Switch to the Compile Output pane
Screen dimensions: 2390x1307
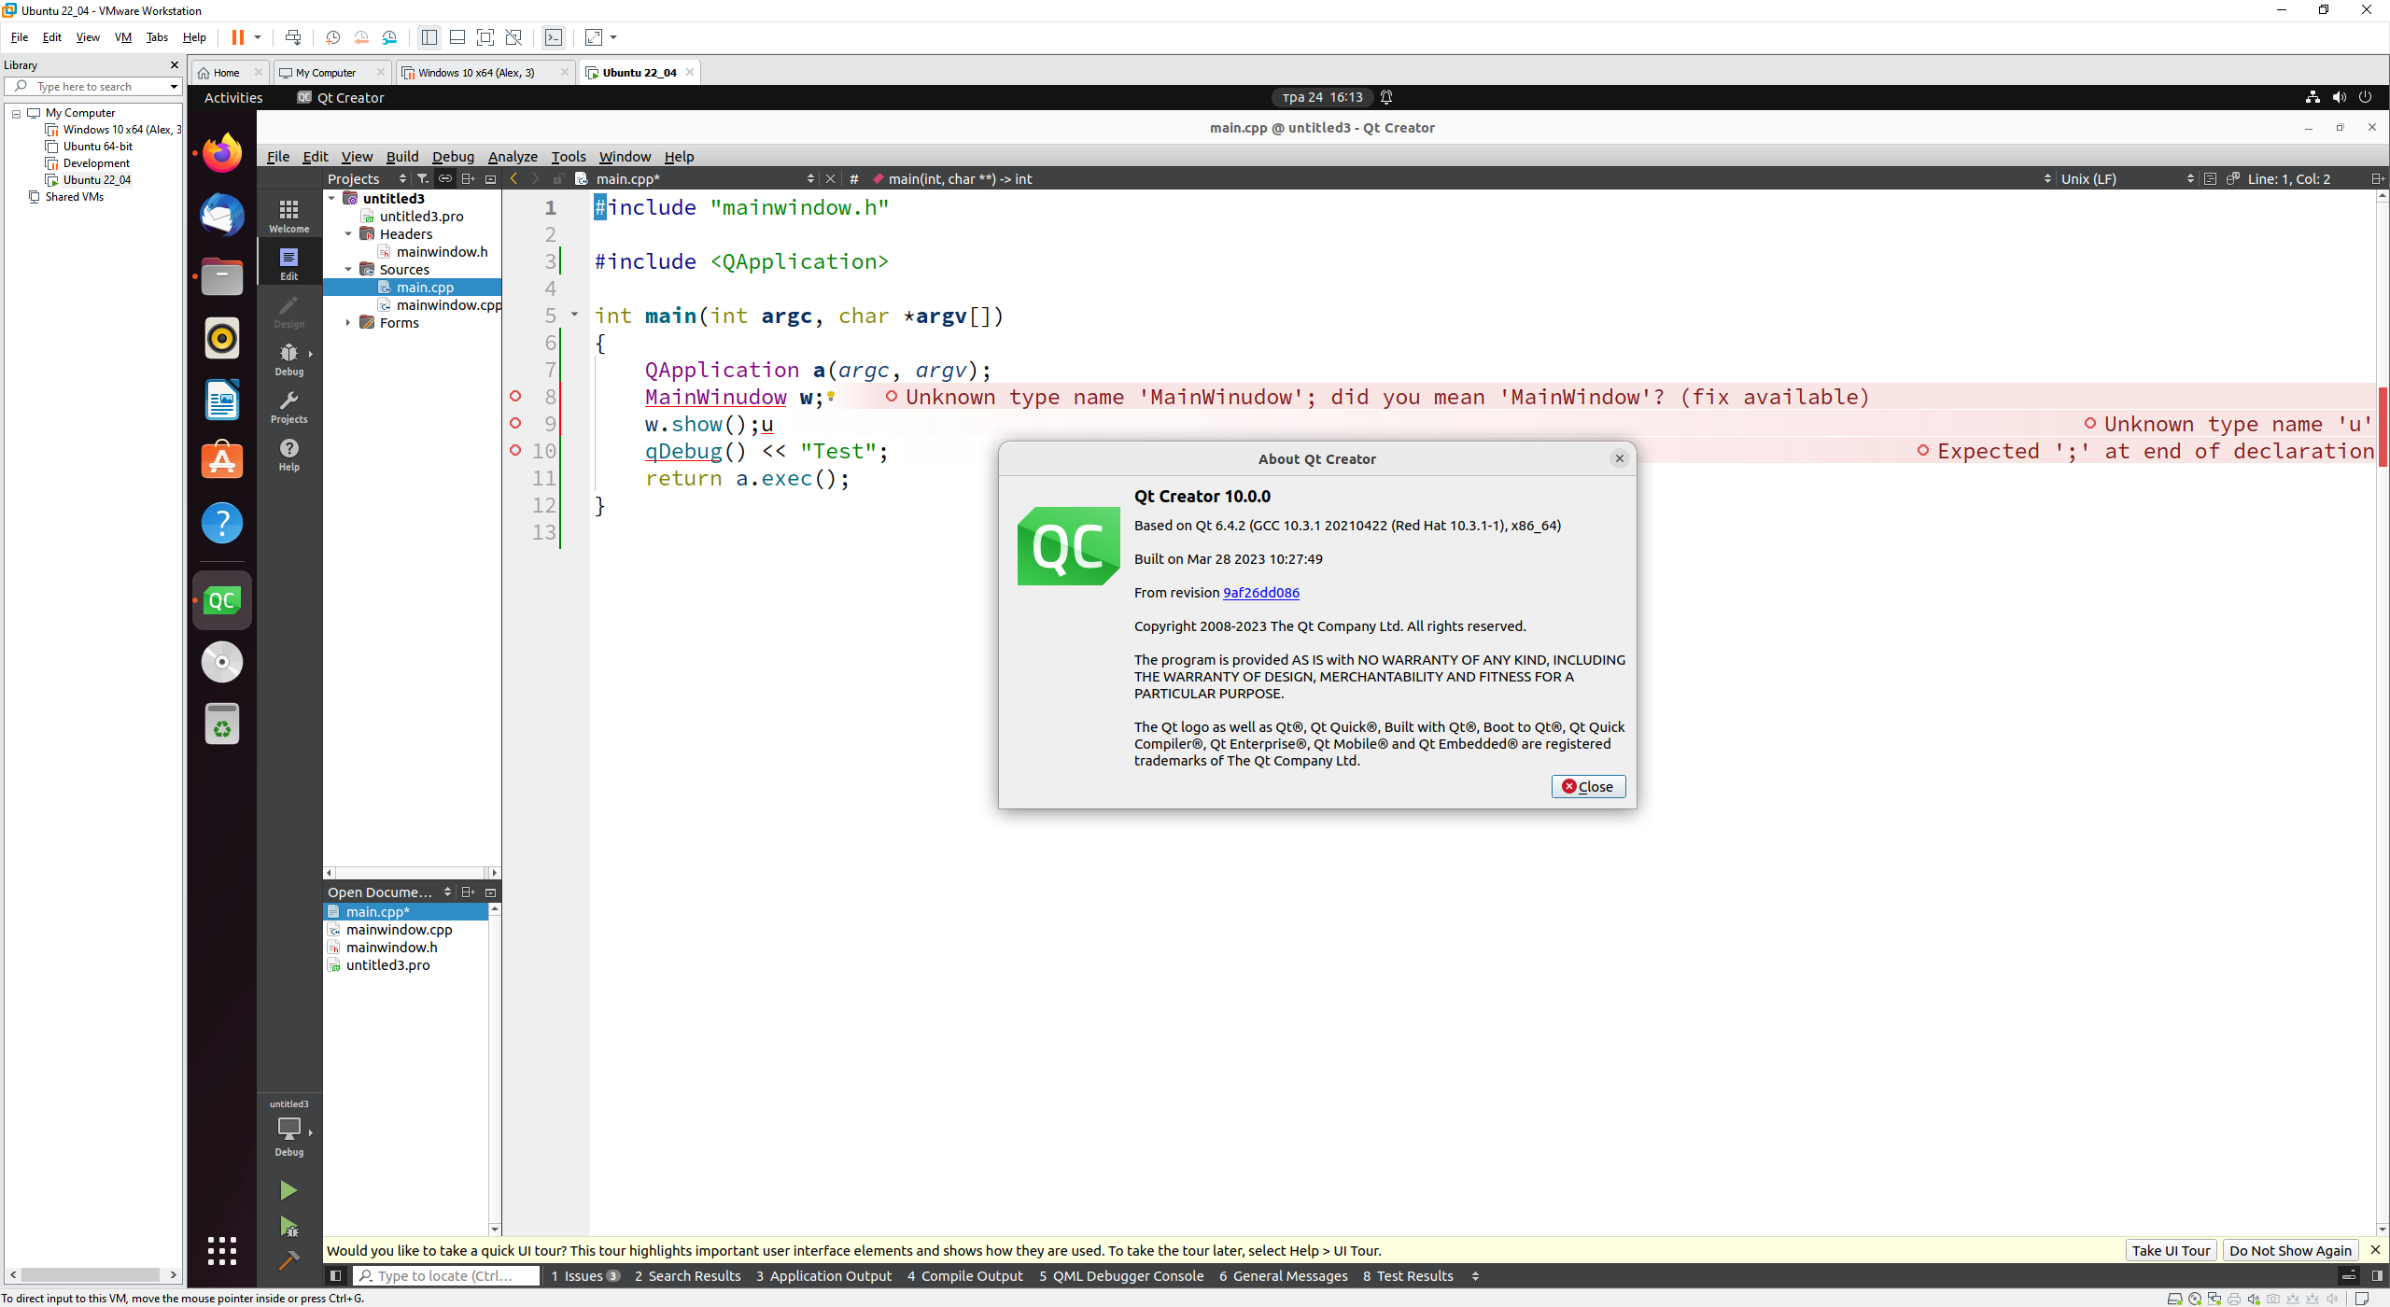964,1275
